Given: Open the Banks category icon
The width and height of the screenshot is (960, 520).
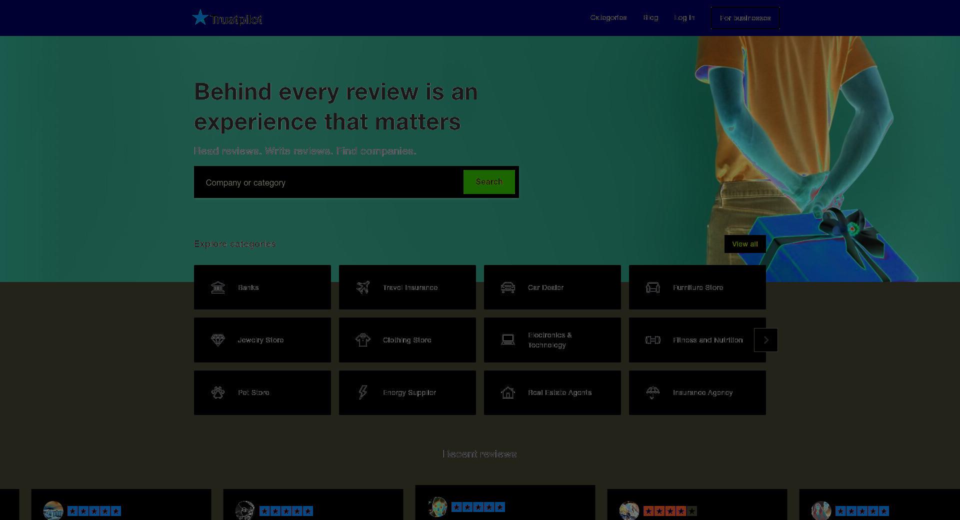Looking at the screenshot, I should coord(218,287).
